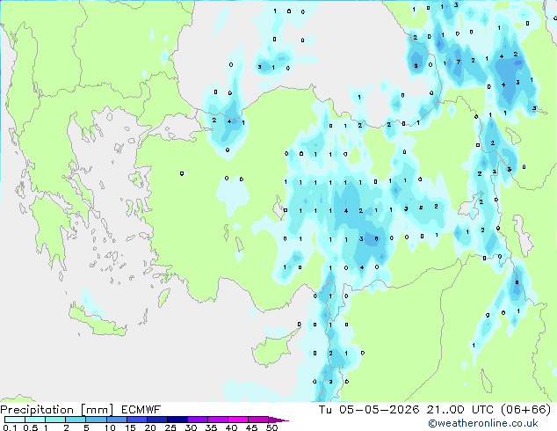Click the '7' precipitation value on the map
The image size is (557, 431).
pos(459,62)
